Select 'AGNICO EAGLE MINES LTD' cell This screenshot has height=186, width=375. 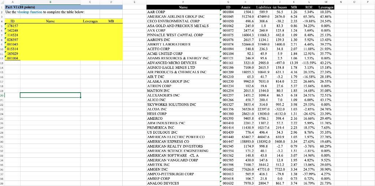183,67
